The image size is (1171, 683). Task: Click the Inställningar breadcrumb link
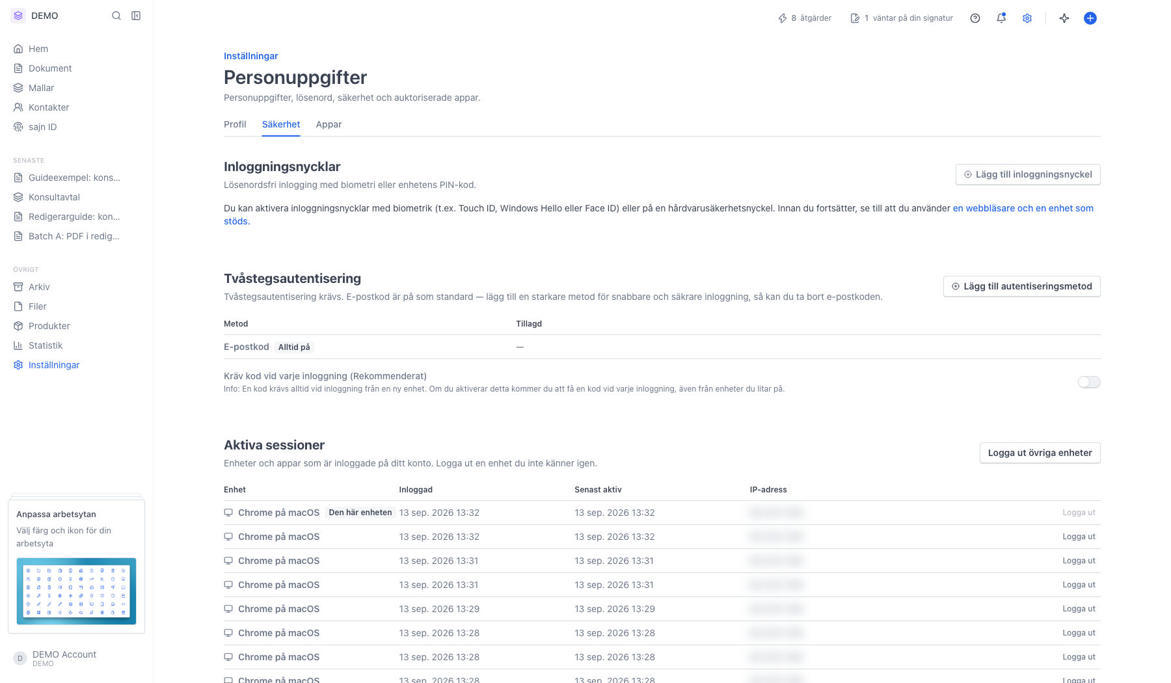pos(250,56)
